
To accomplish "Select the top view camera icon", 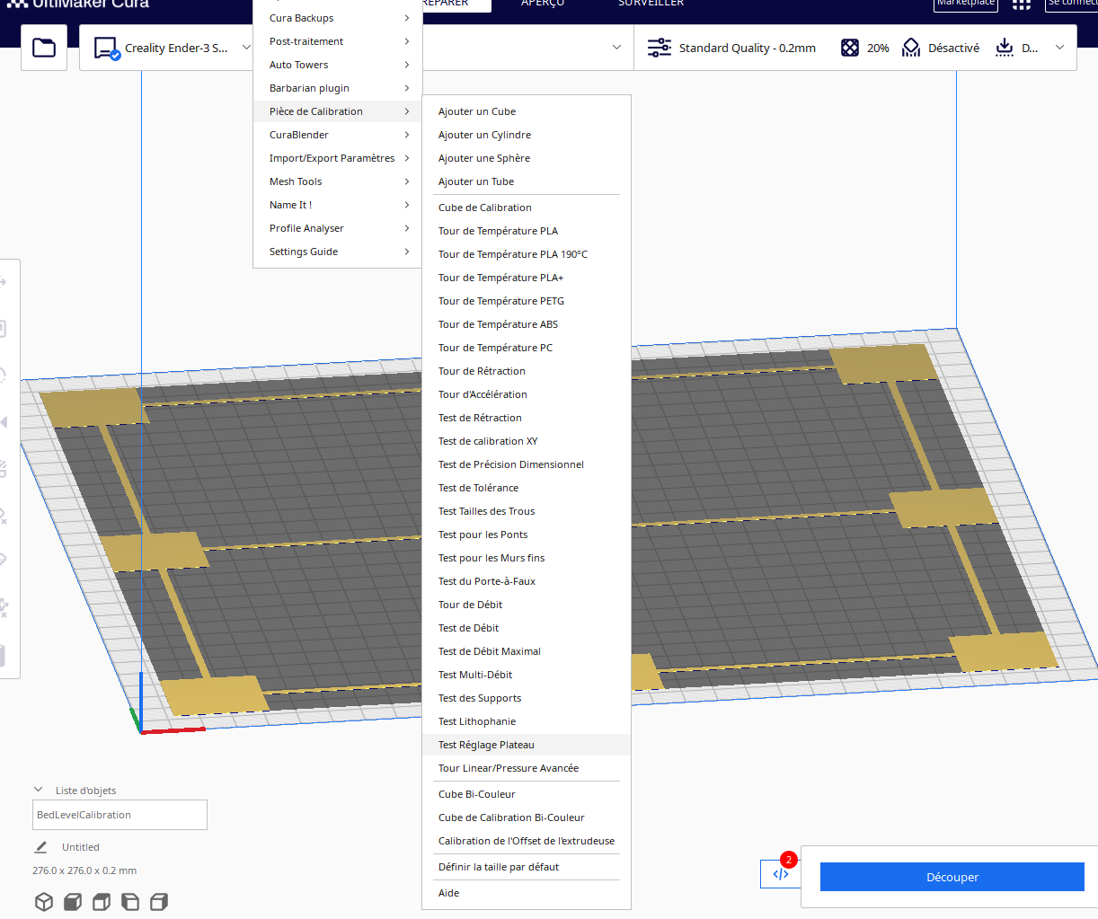I will [x=102, y=902].
